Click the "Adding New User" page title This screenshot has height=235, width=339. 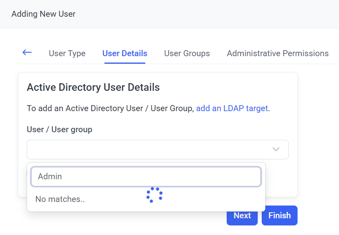[x=43, y=14]
